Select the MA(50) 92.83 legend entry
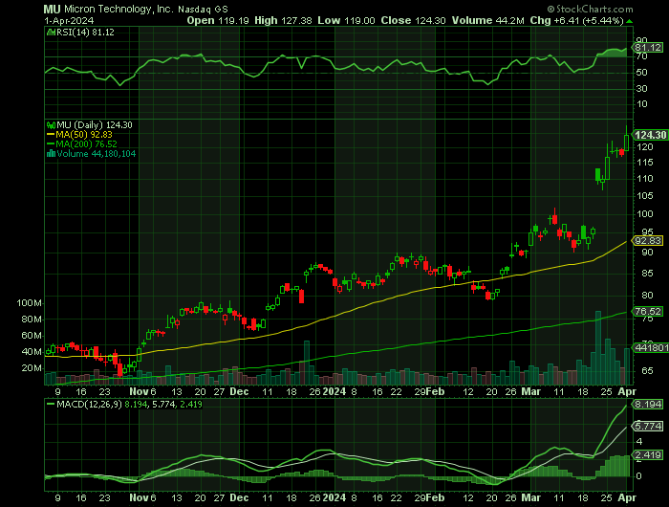 (x=84, y=135)
